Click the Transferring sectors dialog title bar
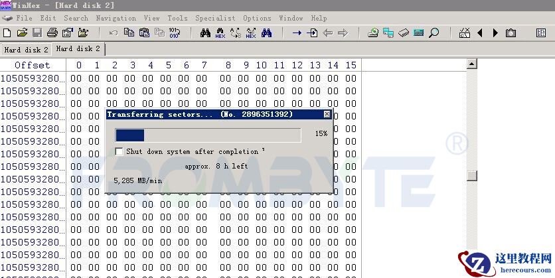 (219, 114)
